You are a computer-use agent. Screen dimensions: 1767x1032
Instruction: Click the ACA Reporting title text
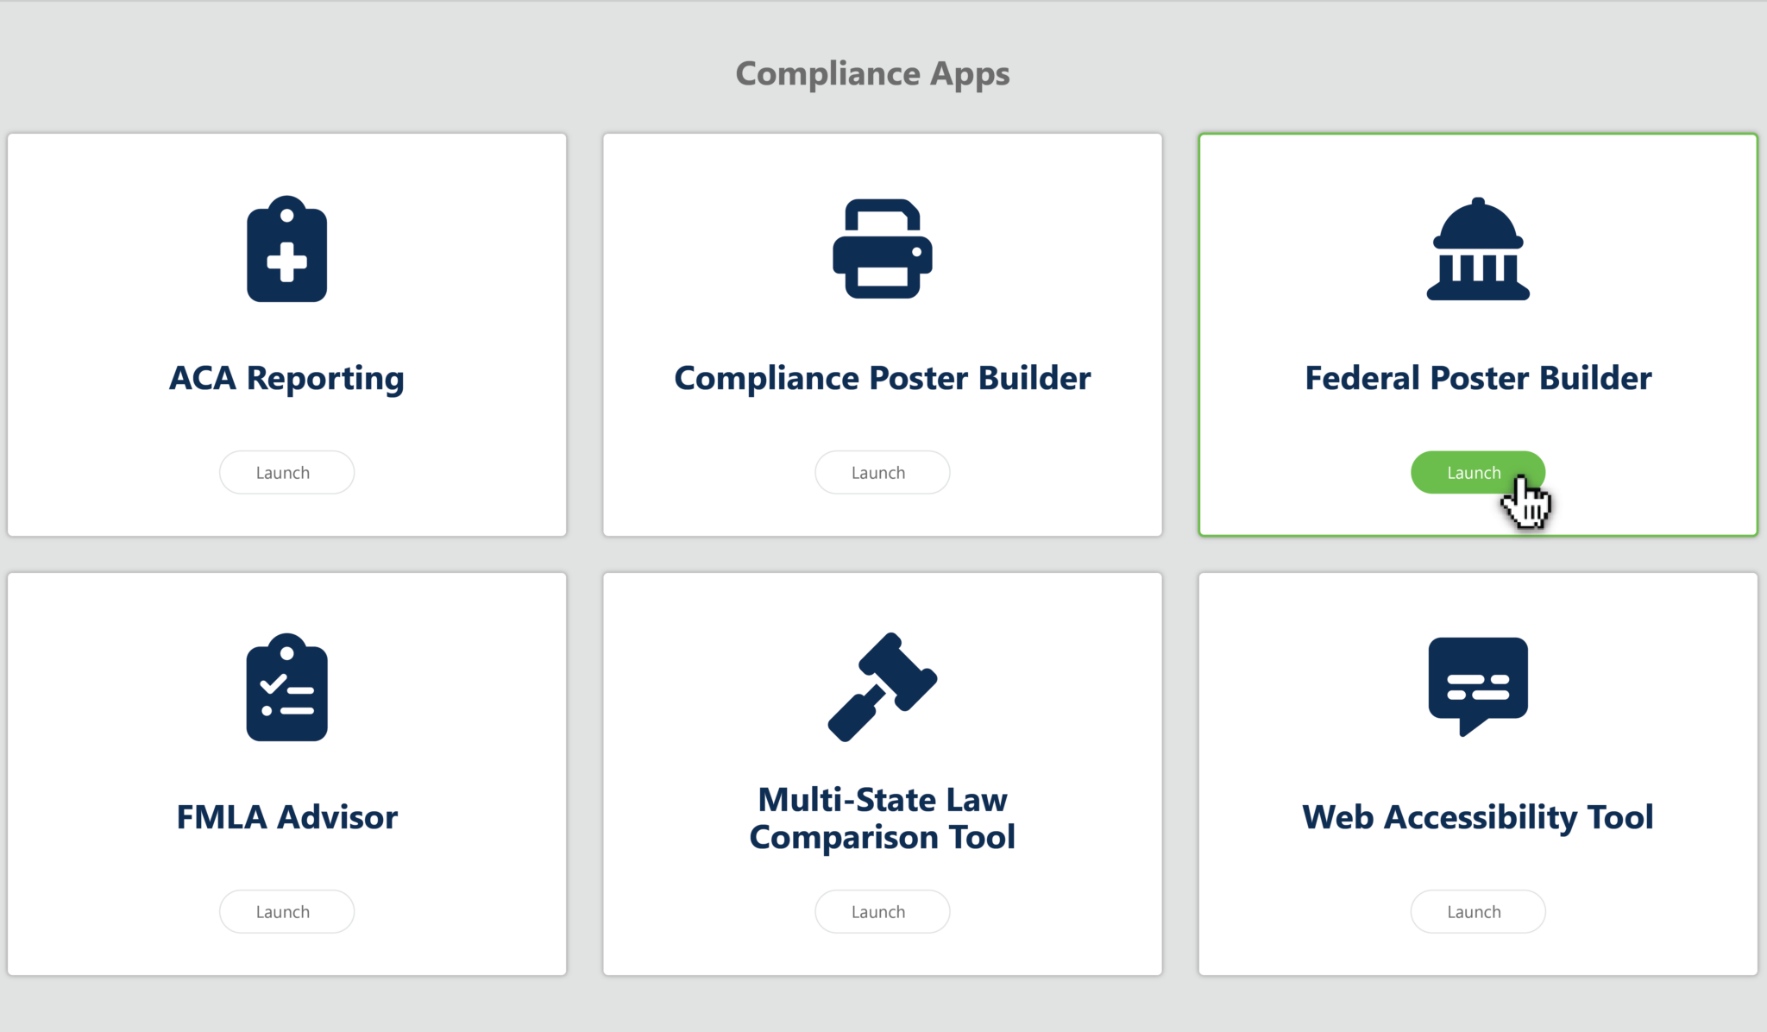pos(286,378)
